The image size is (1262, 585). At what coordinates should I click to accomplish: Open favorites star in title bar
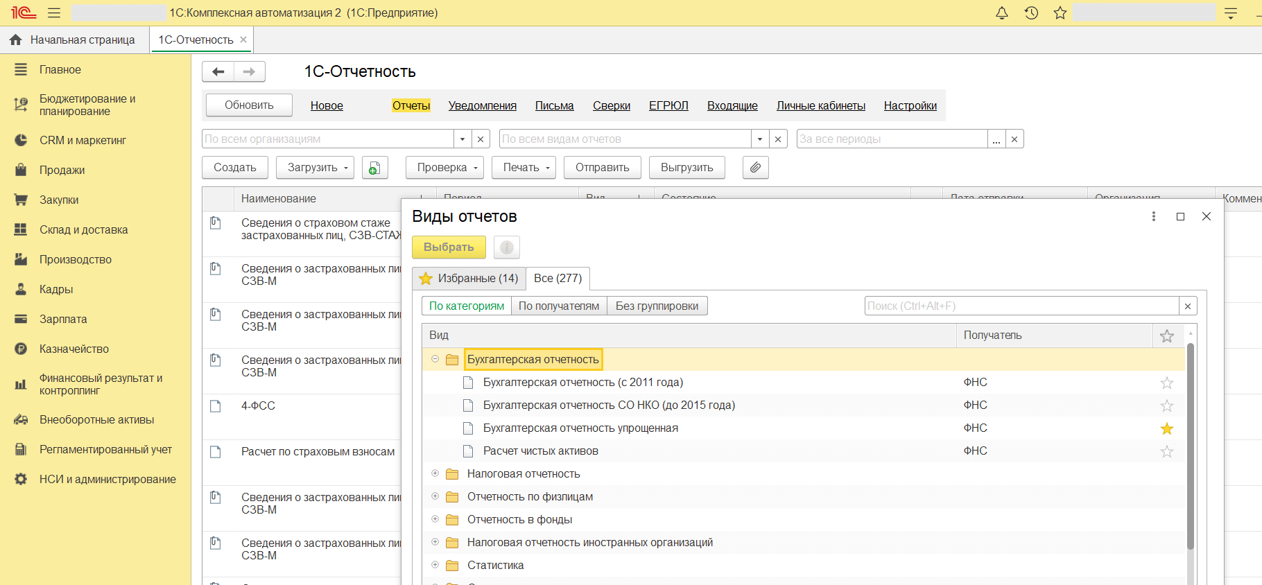pyautogui.click(x=1060, y=13)
